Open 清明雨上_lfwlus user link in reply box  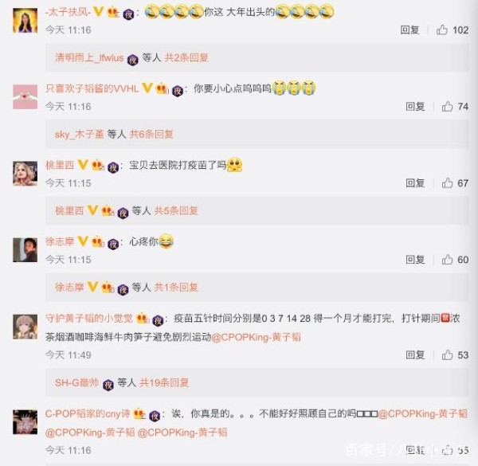pyautogui.click(x=89, y=57)
